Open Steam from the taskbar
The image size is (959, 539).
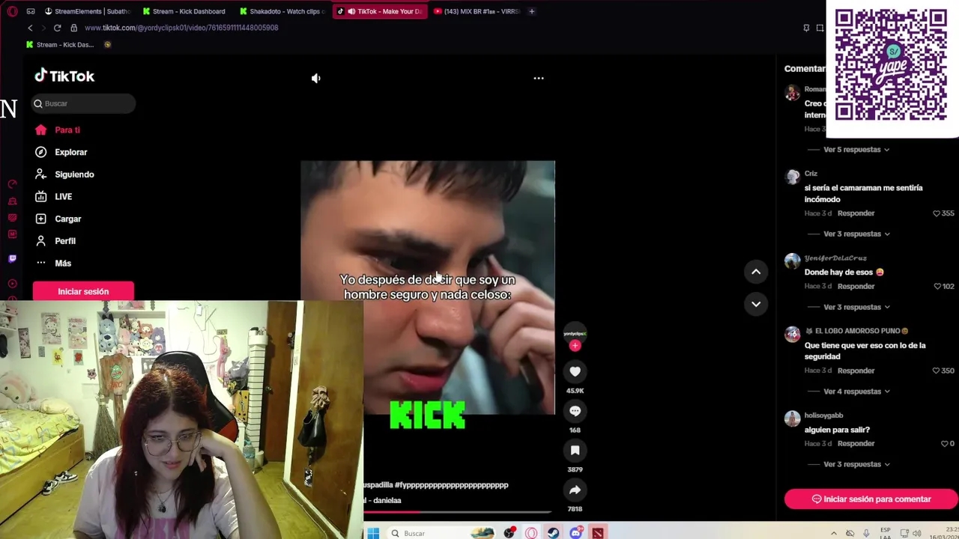click(553, 533)
